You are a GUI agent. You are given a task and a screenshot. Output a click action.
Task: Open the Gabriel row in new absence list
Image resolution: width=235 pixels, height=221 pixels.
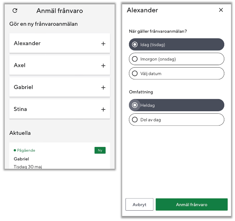pos(54,88)
